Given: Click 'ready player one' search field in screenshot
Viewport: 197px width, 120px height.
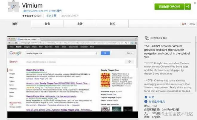Looking at the screenshot, I should [x=61, y=53].
